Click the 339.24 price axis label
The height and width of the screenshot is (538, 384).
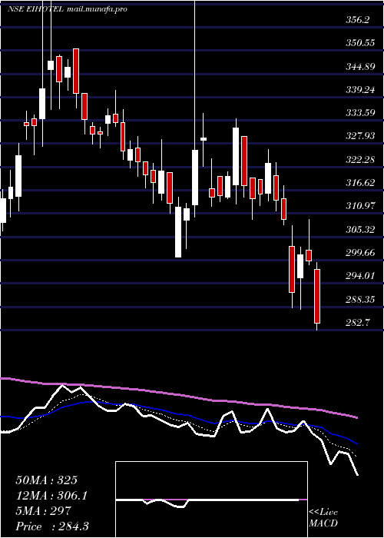tap(359, 90)
